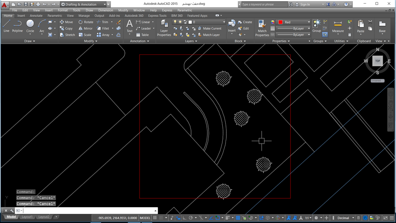Open the Express menu
The height and width of the screenshot is (223, 396).
(x=167, y=10)
